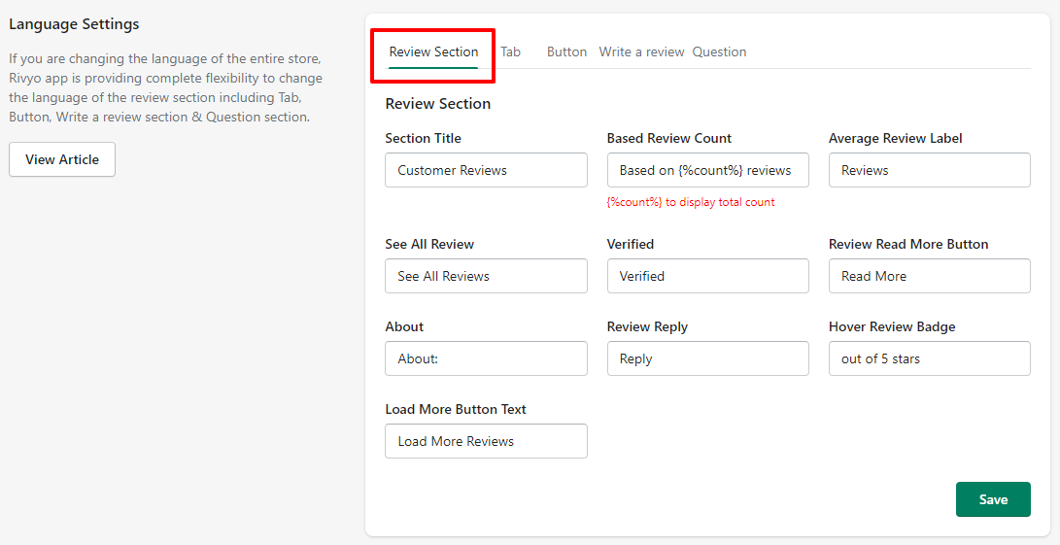Image resolution: width=1060 pixels, height=545 pixels.
Task: Click into the Verified input field
Action: tap(707, 276)
